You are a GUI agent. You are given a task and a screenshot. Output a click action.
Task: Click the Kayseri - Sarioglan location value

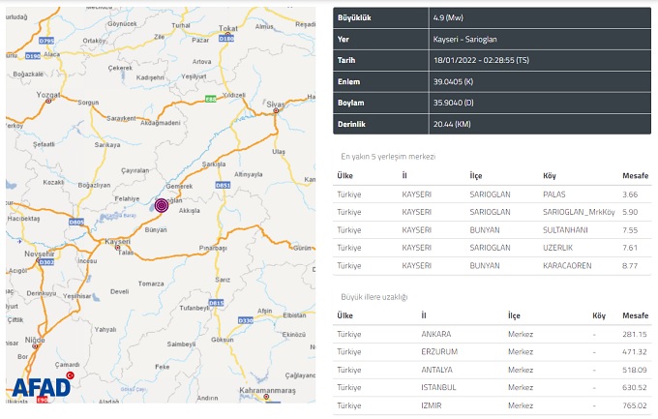pos(468,39)
